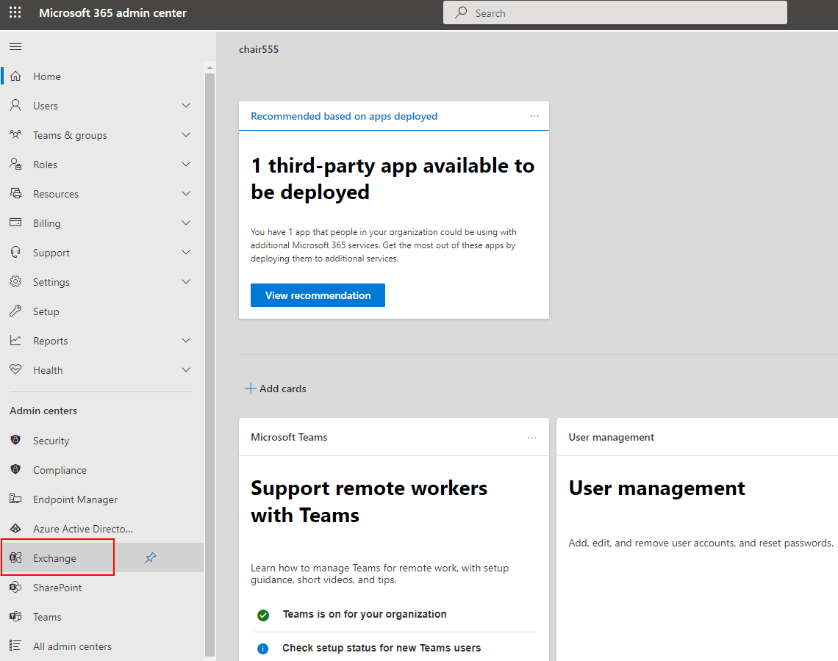Viewport: 838px width, 661px height.
Task: Expand the Settings section chevron
Action: point(186,282)
